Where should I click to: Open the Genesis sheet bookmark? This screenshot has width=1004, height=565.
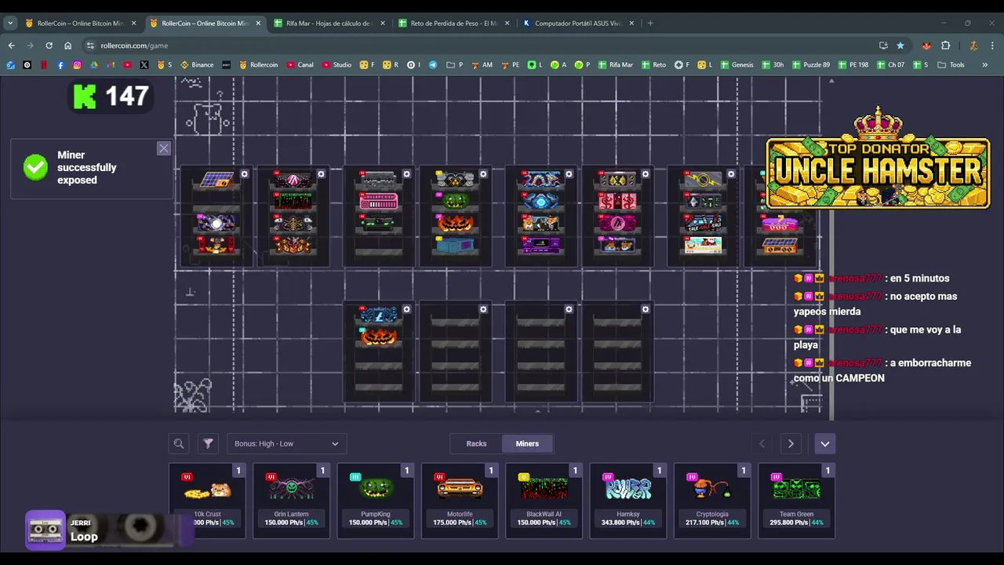pyautogui.click(x=737, y=64)
